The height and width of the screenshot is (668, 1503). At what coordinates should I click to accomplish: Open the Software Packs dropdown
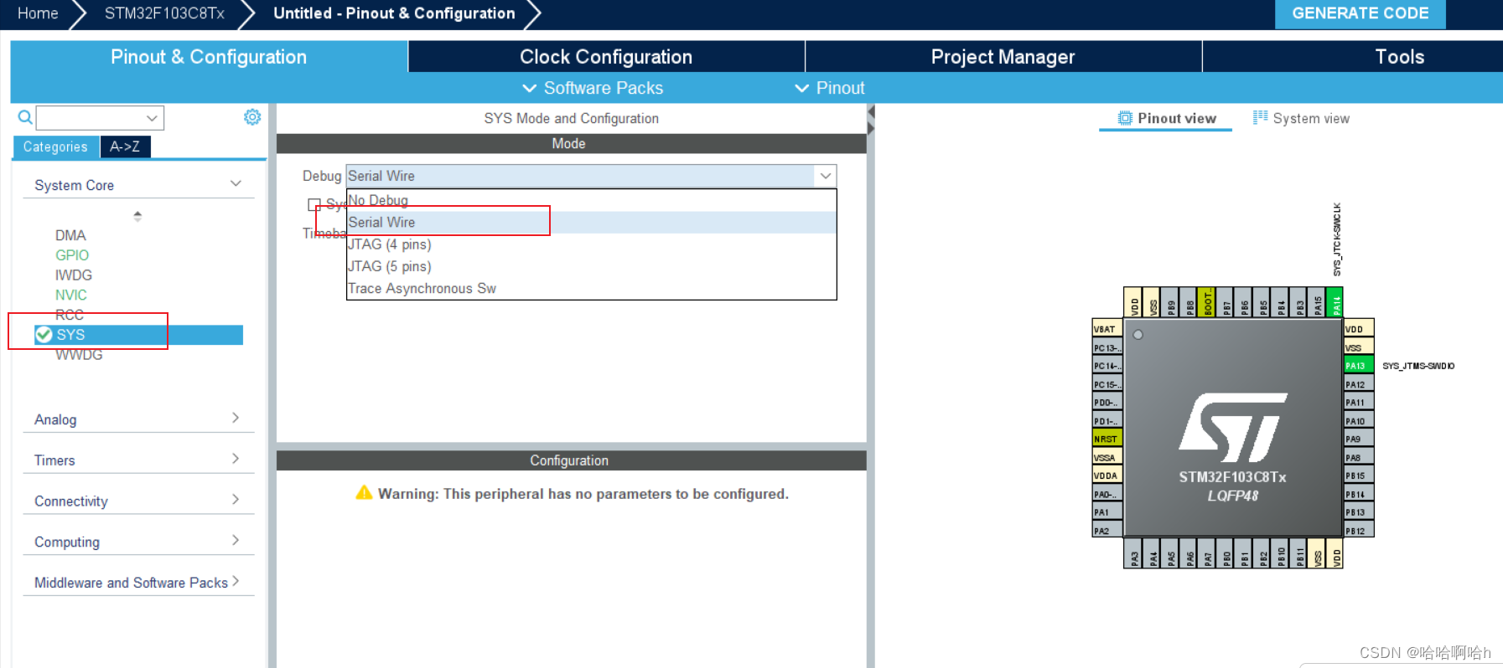tap(593, 89)
